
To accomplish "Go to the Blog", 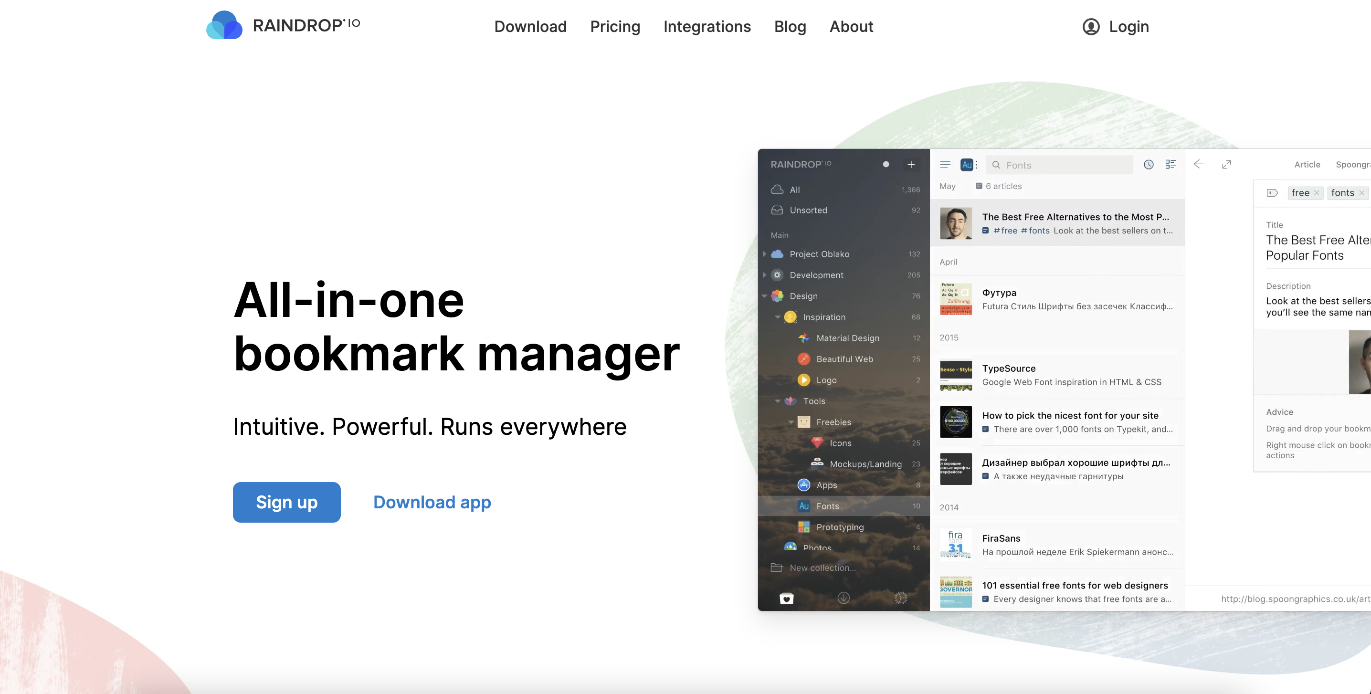I will coord(790,27).
